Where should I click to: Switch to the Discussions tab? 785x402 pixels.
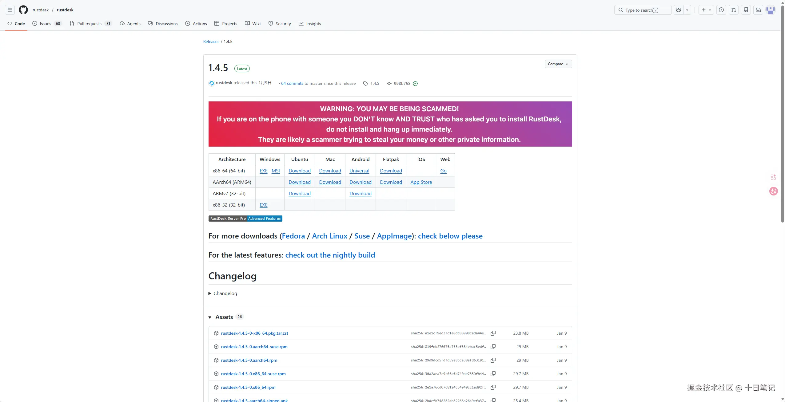163,24
